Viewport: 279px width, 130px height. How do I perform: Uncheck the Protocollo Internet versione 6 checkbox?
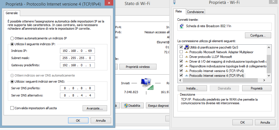(181, 71)
